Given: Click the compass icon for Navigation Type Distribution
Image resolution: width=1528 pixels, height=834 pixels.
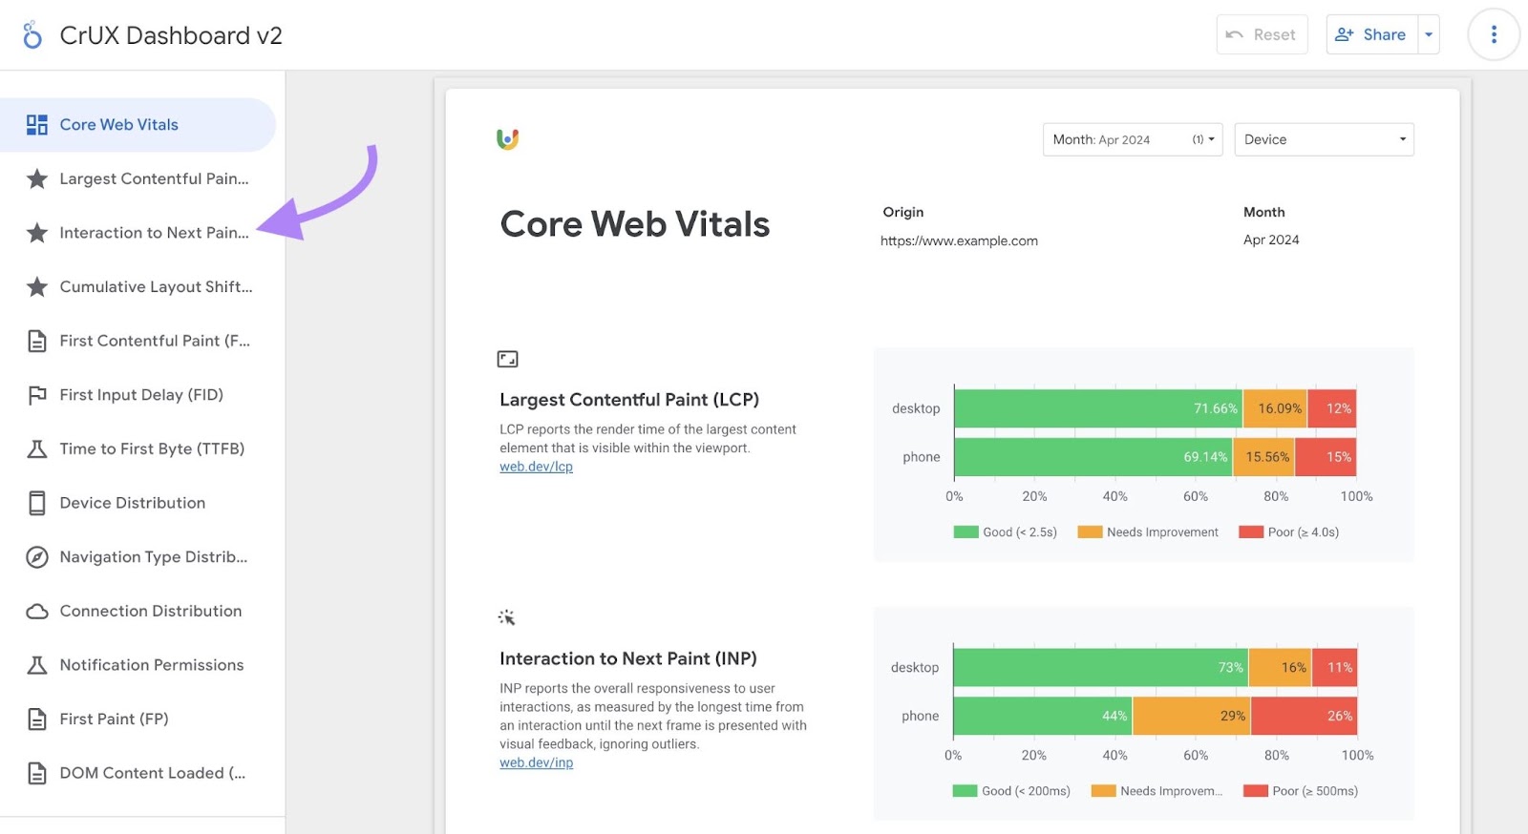Looking at the screenshot, I should [x=37, y=557].
